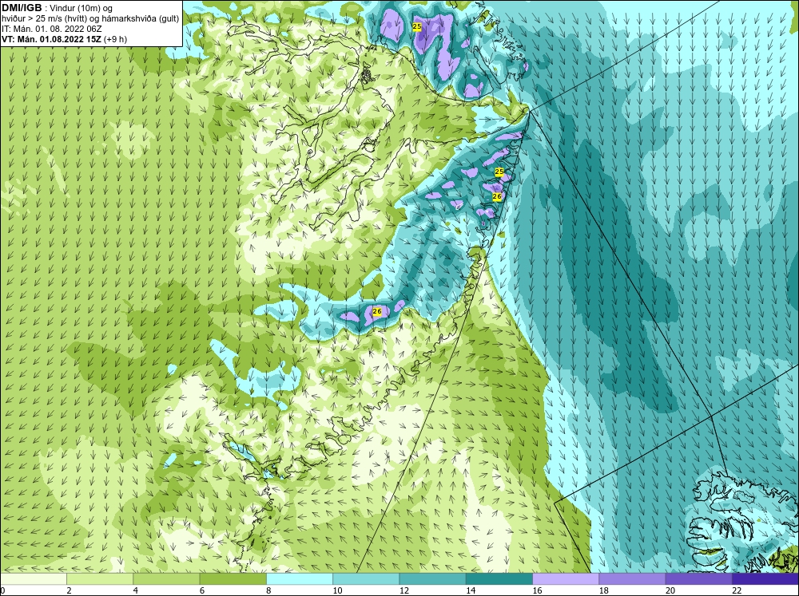This screenshot has height=596, width=799.
Task: Click the title line 'DMI/IGB : Vindur (10m) og'
Action: click(57, 8)
